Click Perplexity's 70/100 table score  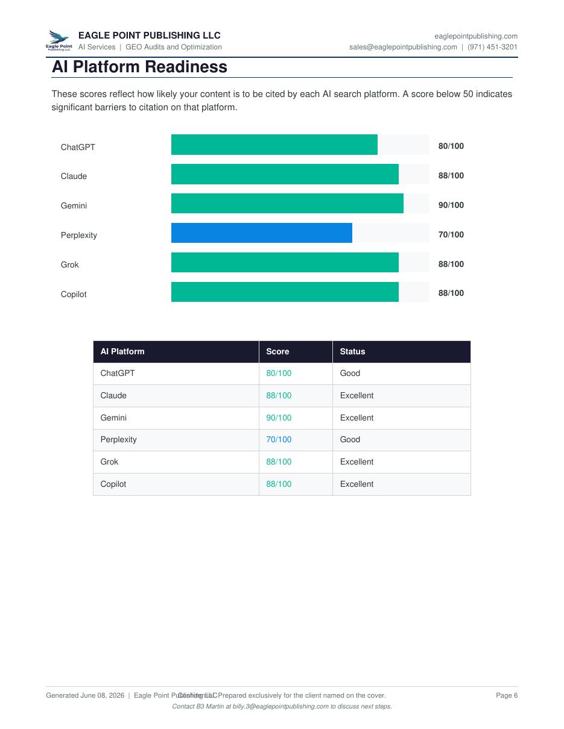pos(279,440)
